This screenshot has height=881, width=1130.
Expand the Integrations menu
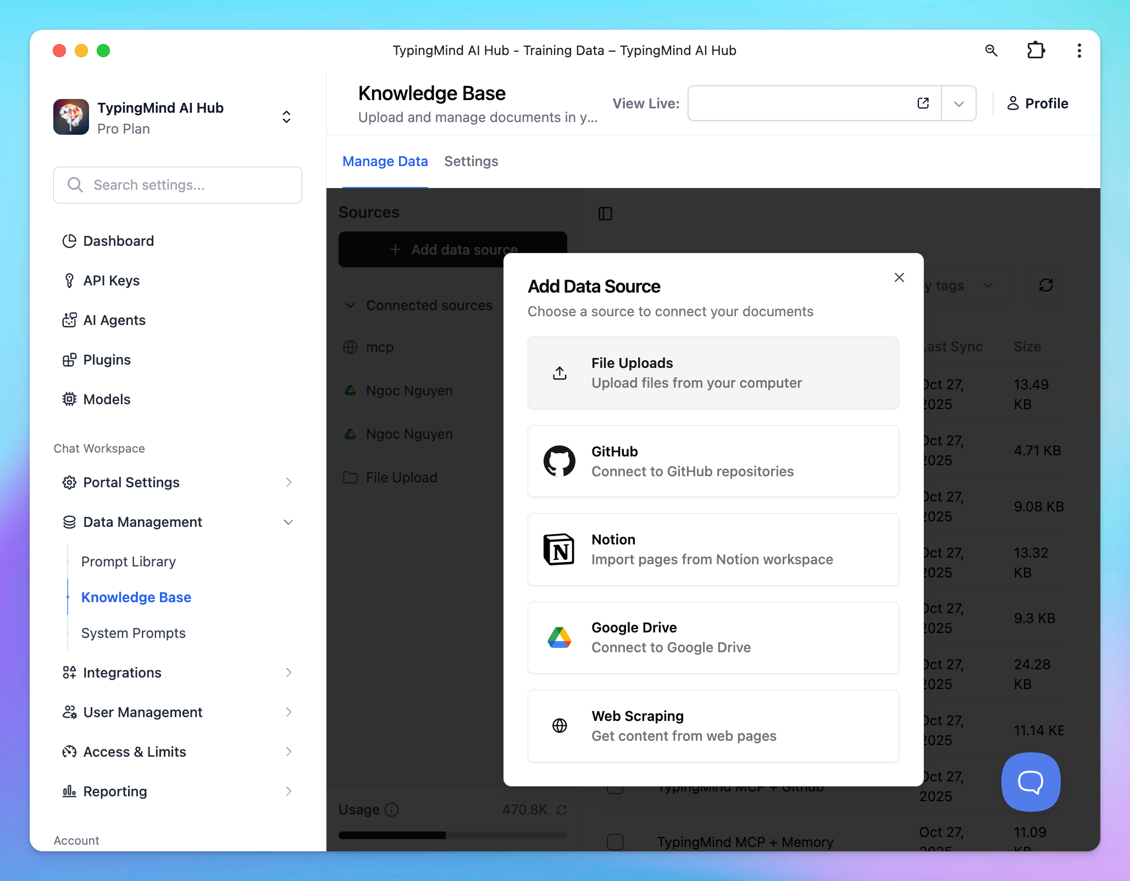(x=288, y=673)
